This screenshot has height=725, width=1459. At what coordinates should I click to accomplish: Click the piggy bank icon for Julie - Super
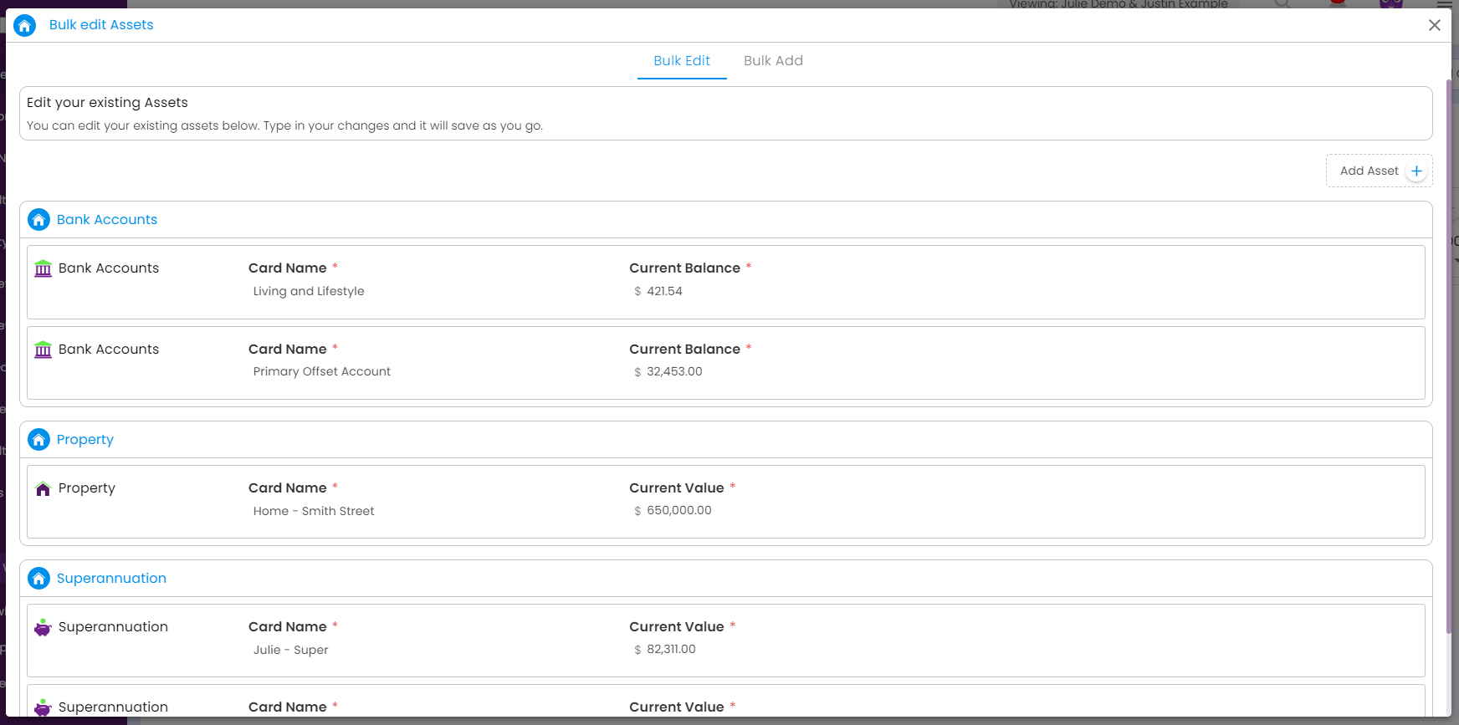tap(44, 627)
